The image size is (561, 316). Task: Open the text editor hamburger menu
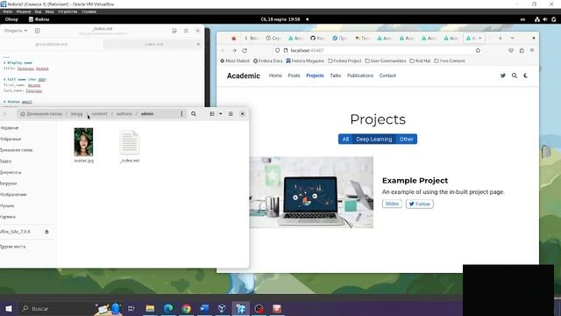(x=186, y=31)
